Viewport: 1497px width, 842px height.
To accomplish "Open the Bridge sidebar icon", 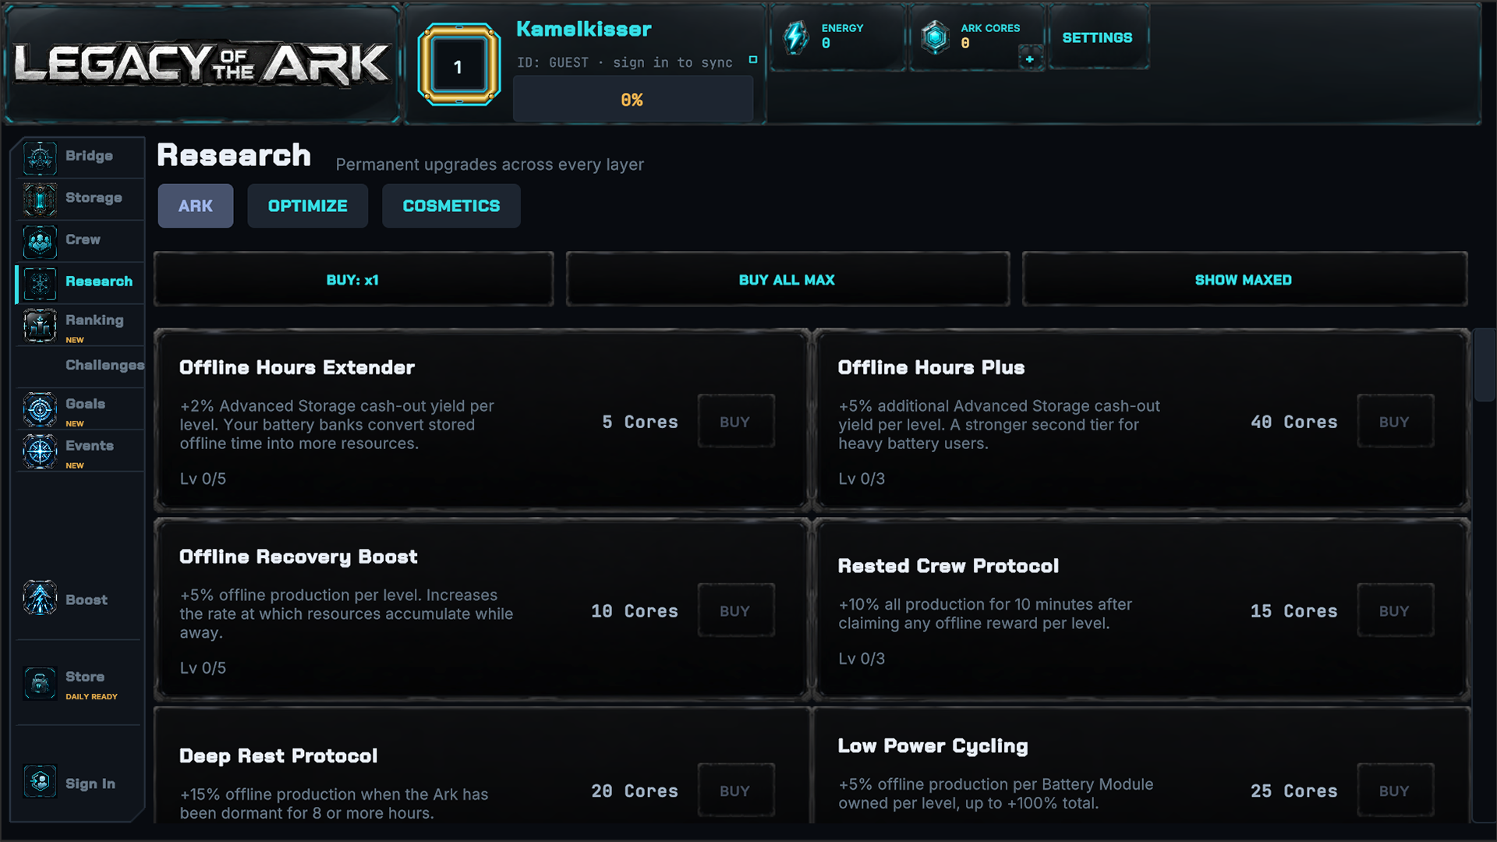I will [40, 157].
